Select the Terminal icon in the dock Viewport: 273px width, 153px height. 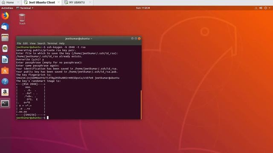5,103
